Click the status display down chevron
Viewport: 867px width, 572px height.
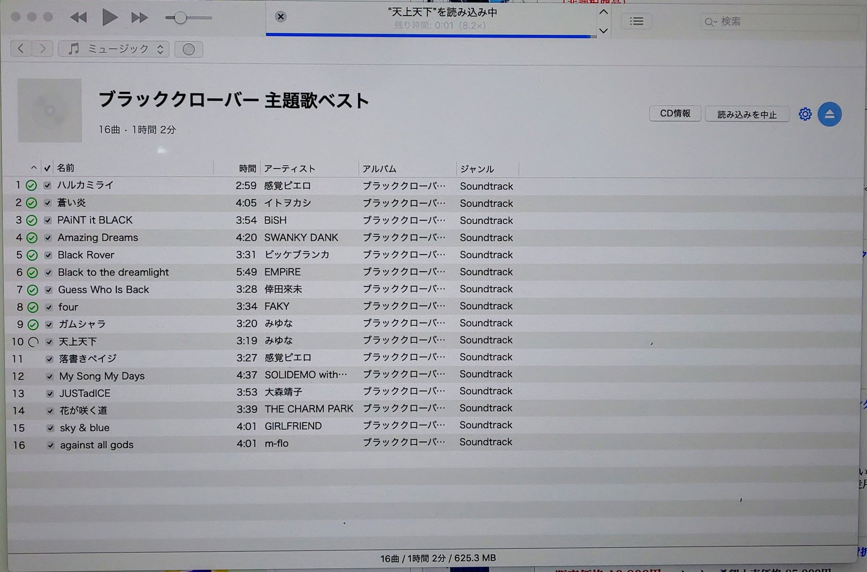point(604,30)
